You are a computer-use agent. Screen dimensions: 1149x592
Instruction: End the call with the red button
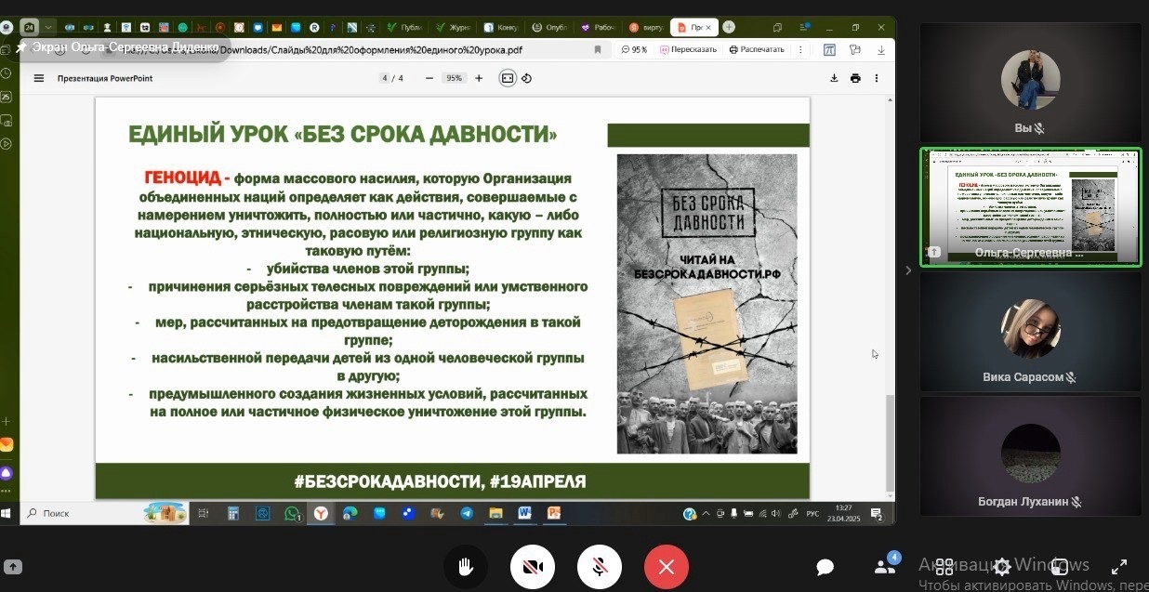pos(667,567)
